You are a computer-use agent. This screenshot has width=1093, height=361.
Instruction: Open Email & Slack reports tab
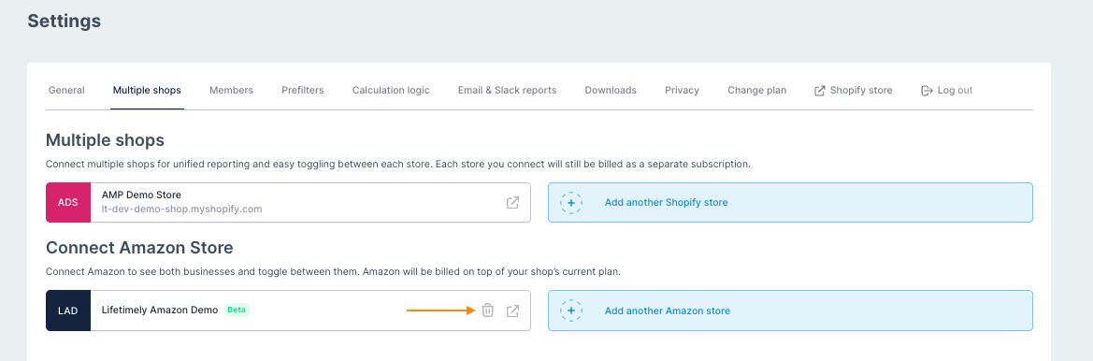pos(507,91)
